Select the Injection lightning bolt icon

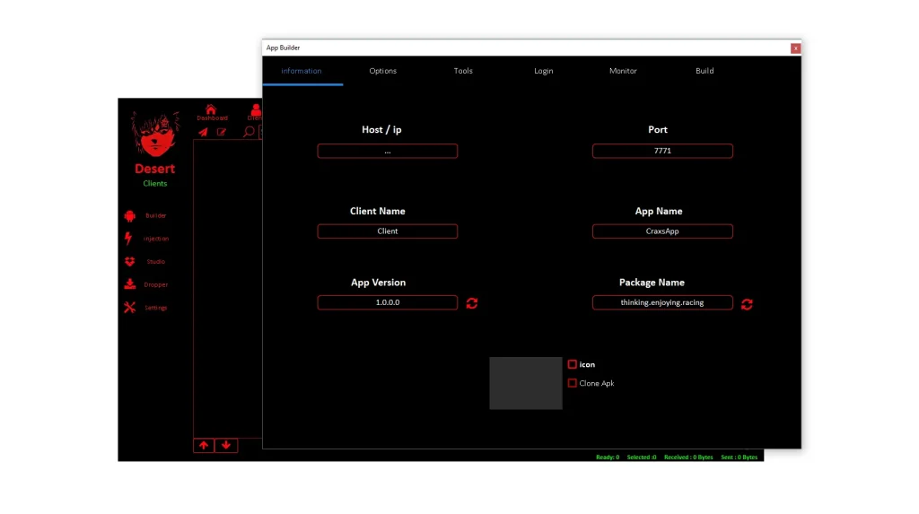tap(128, 239)
